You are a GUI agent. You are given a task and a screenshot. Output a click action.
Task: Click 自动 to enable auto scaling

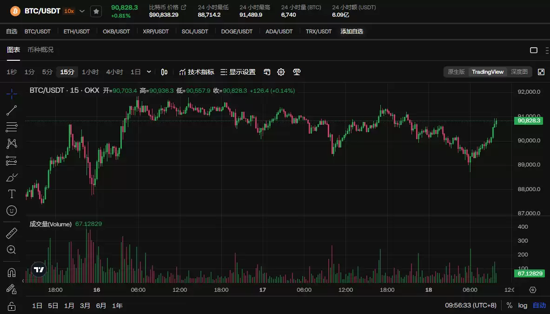tap(539, 305)
